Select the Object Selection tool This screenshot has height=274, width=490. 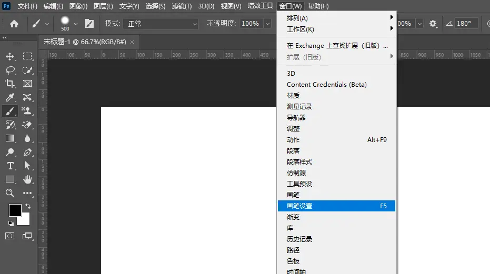tap(27, 70)
